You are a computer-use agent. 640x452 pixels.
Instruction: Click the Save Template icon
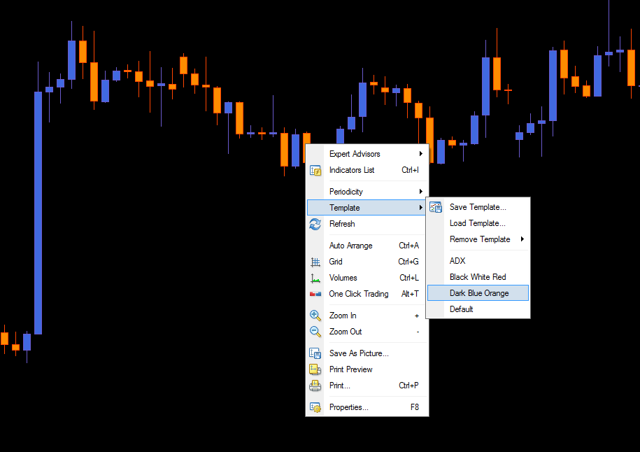tap(436, 207)
